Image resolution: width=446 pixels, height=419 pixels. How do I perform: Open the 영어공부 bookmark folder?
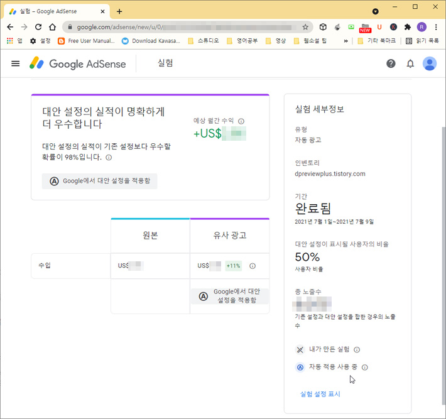click(242, 41)
